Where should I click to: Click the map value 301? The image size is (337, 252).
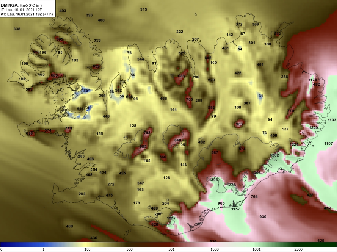coord(252,43)
